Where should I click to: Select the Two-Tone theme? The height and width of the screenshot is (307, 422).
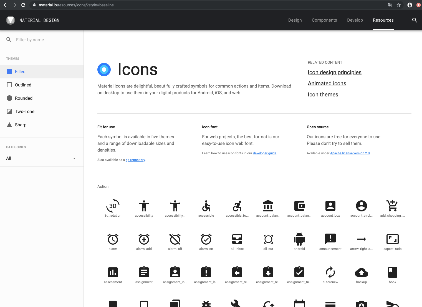(x=42, y=112)
